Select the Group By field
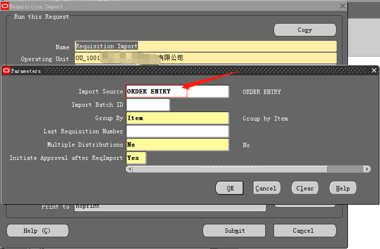 click(x=177, y=118)
